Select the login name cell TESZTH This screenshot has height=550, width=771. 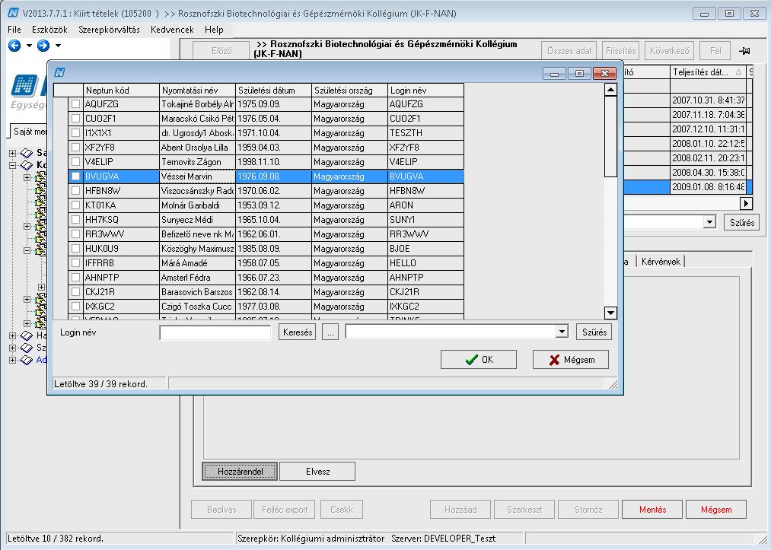(425, 133)
